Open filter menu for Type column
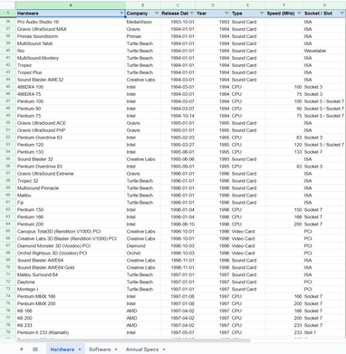Viewport: 346px width, 354px height. (x=262, y=14)
